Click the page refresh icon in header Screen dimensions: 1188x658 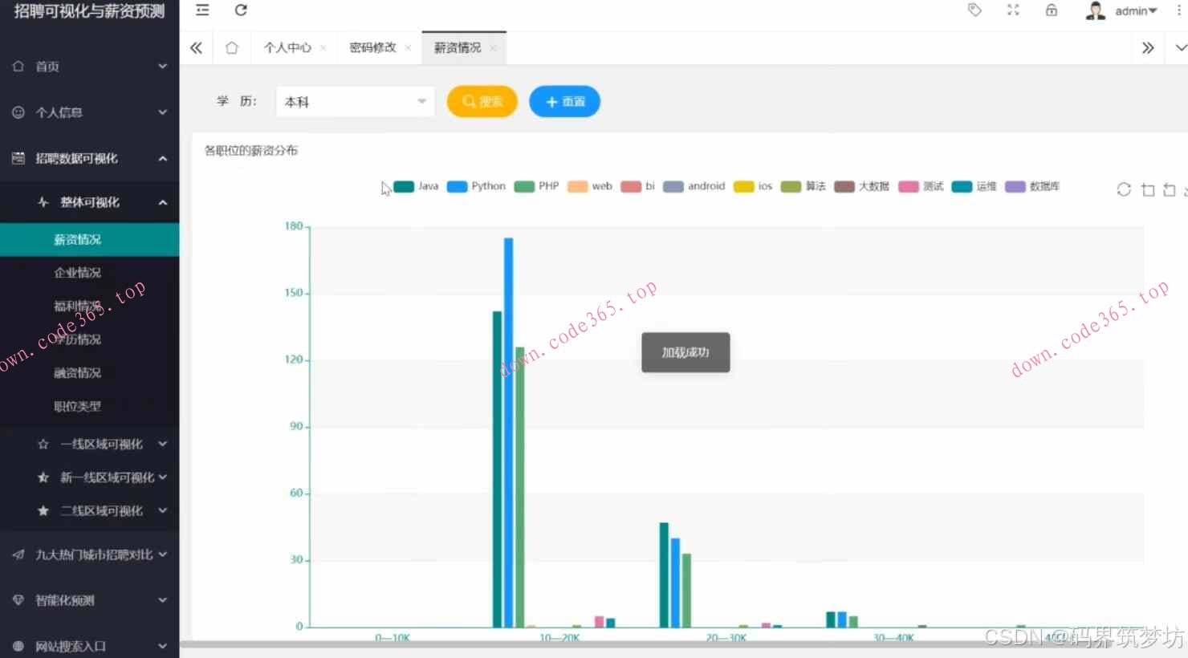click(x=241, y=10)
